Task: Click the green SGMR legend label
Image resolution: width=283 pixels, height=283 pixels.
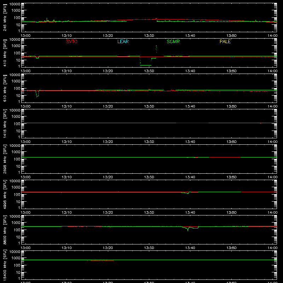Action: pos(173,41)
